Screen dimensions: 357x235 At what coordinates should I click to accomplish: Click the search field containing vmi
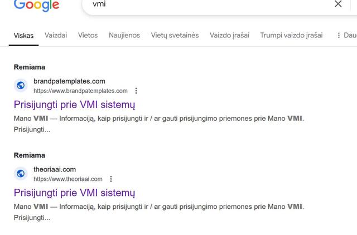[206, 4]
